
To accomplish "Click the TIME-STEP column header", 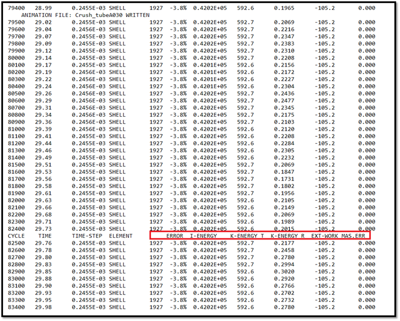I will click(x=87, y=236).
